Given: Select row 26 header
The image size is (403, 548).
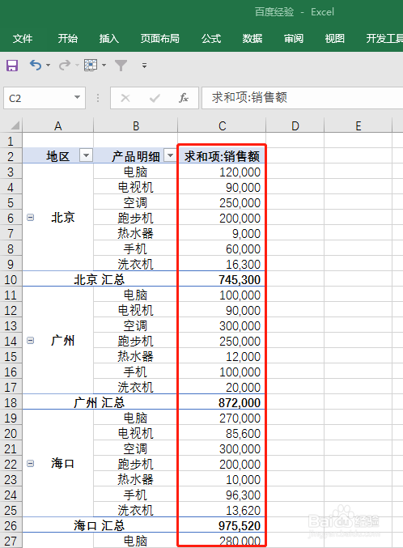Looking at the screenshot, I should click(x=11, y=525).
